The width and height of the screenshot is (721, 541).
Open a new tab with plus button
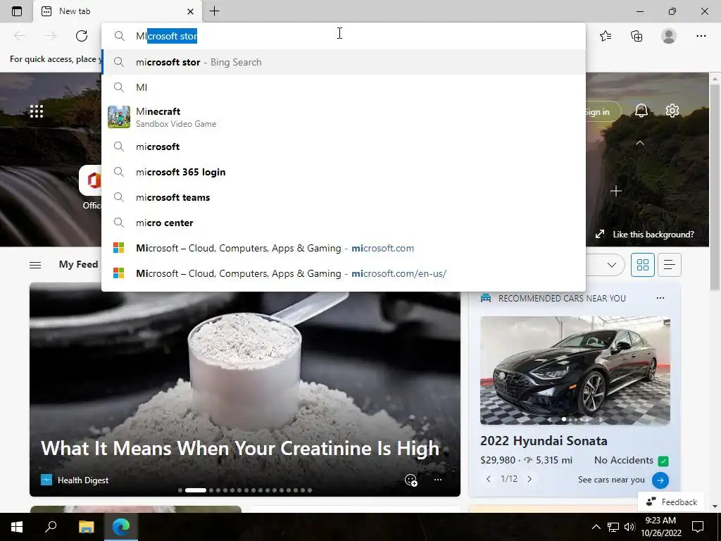pos(214,11)
